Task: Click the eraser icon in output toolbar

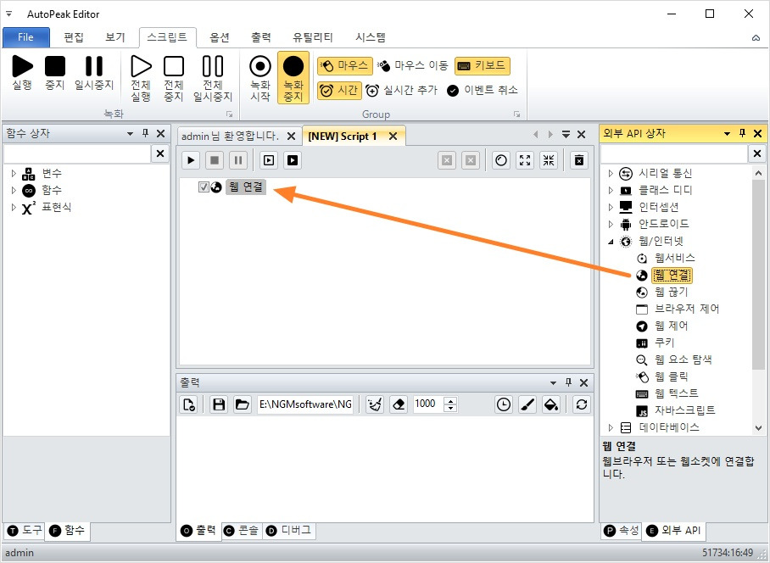Action: [x=399, y=404]
